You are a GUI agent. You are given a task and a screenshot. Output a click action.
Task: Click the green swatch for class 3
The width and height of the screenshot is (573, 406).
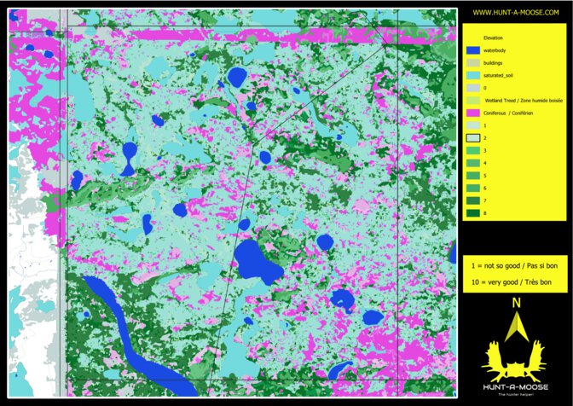pyautogui.click(x=473, y=151)
